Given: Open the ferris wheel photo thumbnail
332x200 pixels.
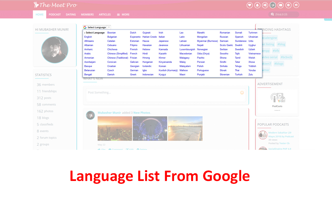Looking at the screenshot, I should 150,128.
